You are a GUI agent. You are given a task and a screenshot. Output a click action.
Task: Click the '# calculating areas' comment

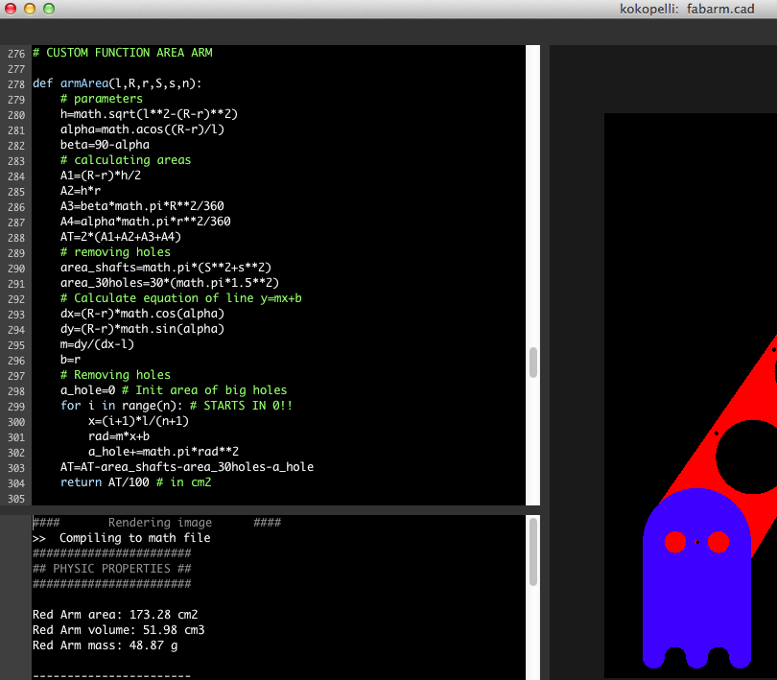coord(126,160)
